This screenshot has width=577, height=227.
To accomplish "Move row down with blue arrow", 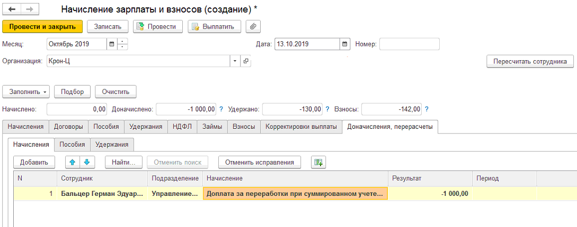I will (87, 162).
